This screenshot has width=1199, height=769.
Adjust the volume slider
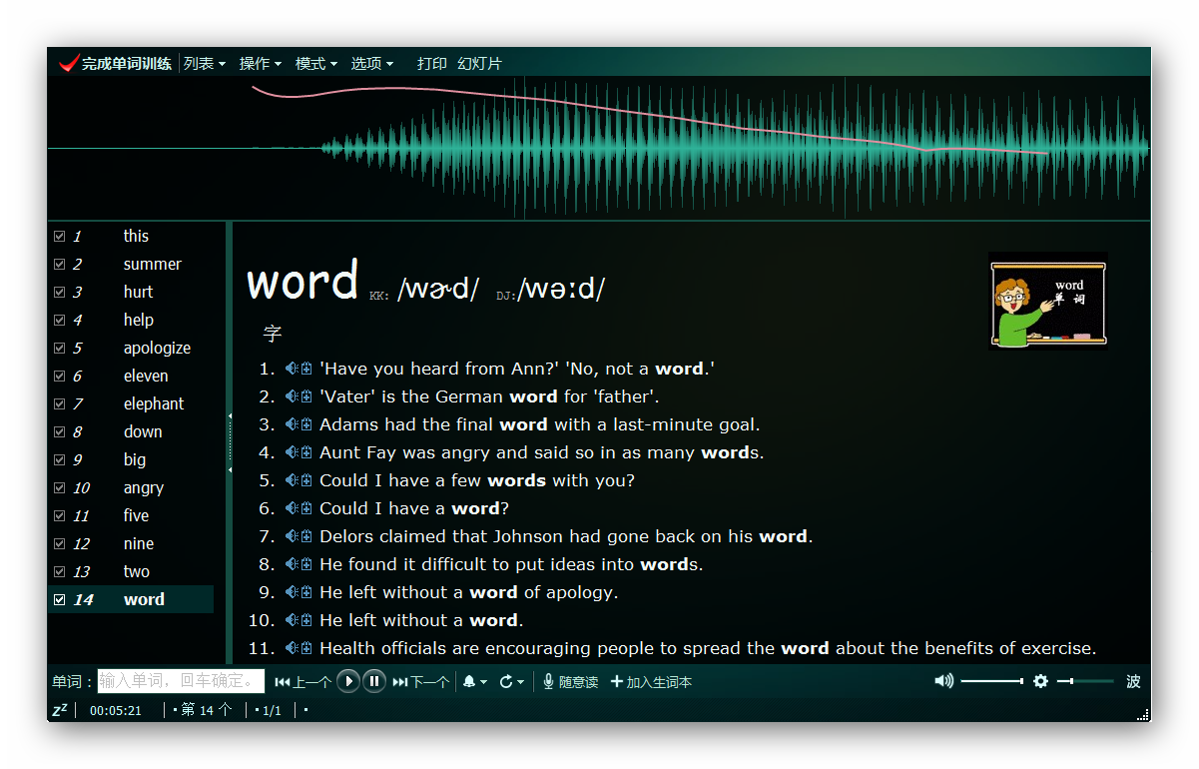click(x=992, y=681)
